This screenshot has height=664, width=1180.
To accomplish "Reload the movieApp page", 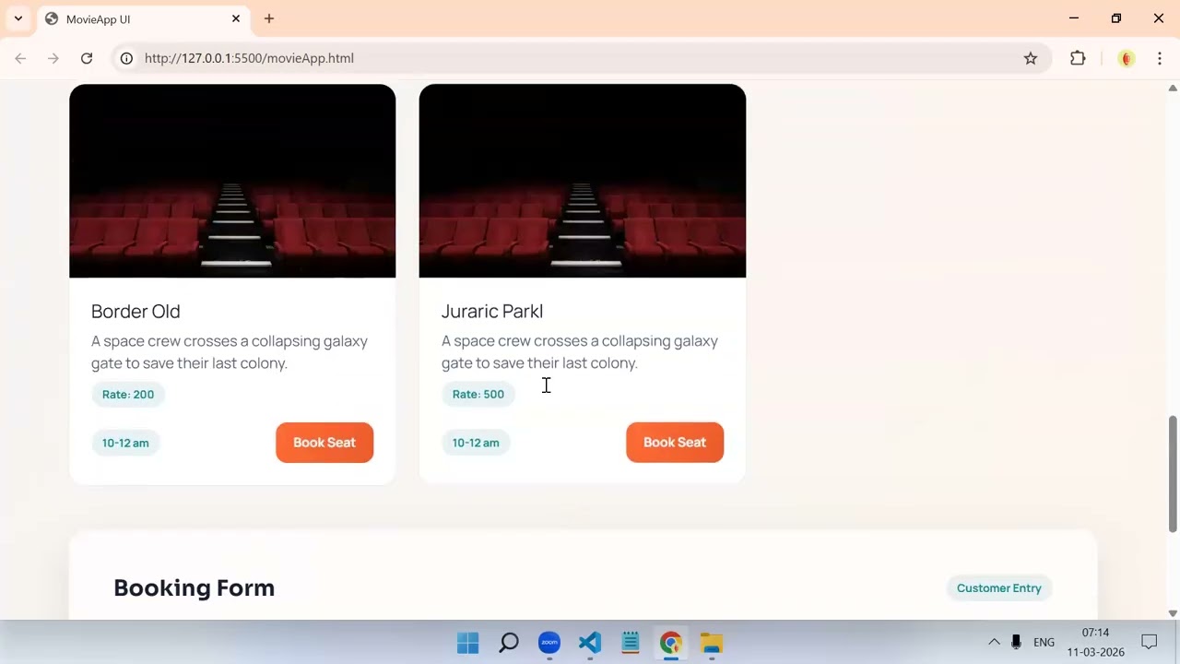I will pos(87,58).
